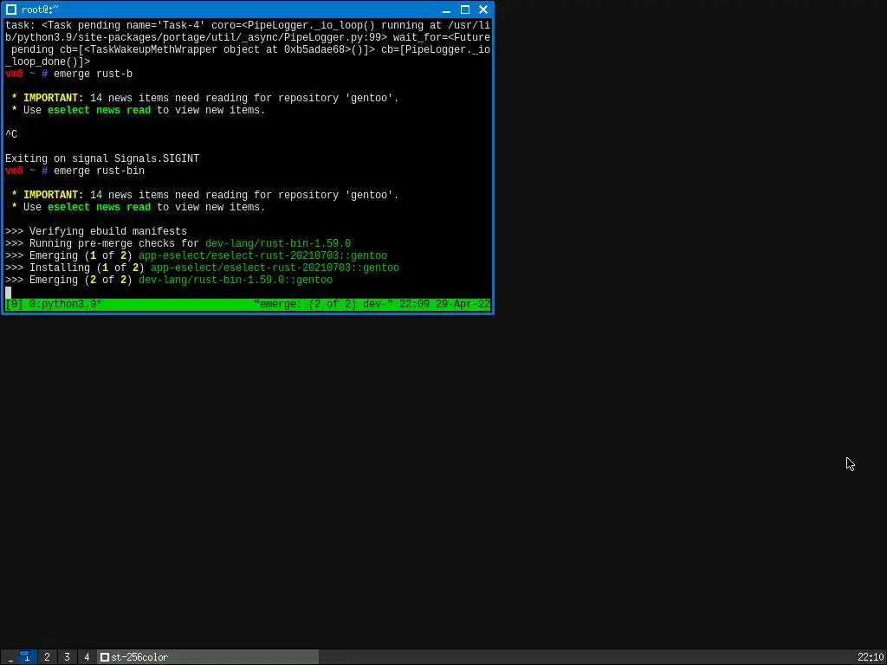887x665 pixels.
Task: Click the 'Running pre-merge checks for' line
Action: click(x=178, y=243)
